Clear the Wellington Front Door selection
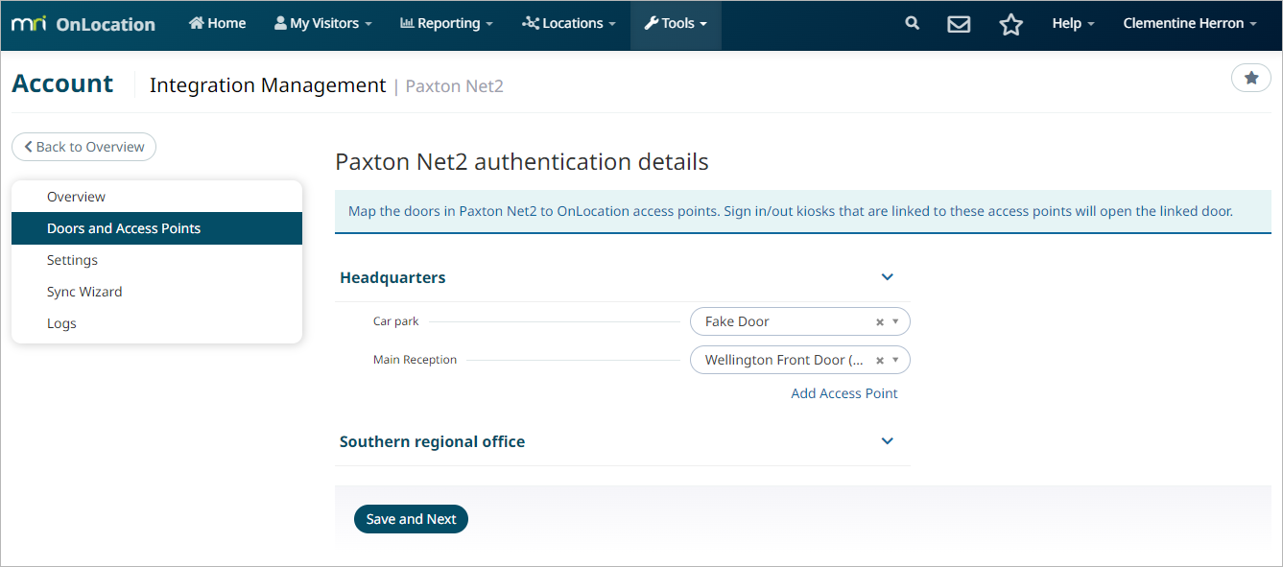Viewport: 1283px width, 567px height. coord(879,361)
